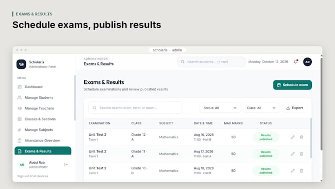This screenshot has height=189, width=335.
Task: Open the Class: All filter dropdown
Action: 261,108
